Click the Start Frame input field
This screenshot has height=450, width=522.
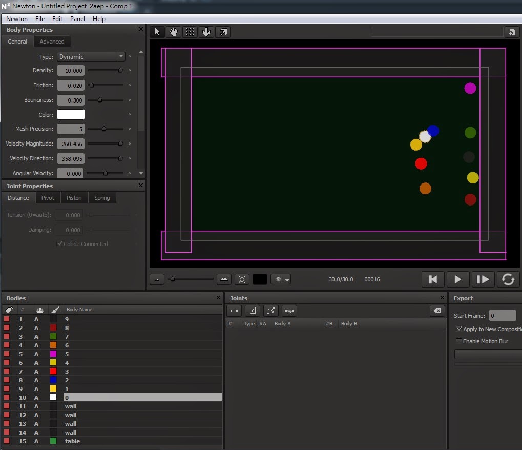pos(502,316)
